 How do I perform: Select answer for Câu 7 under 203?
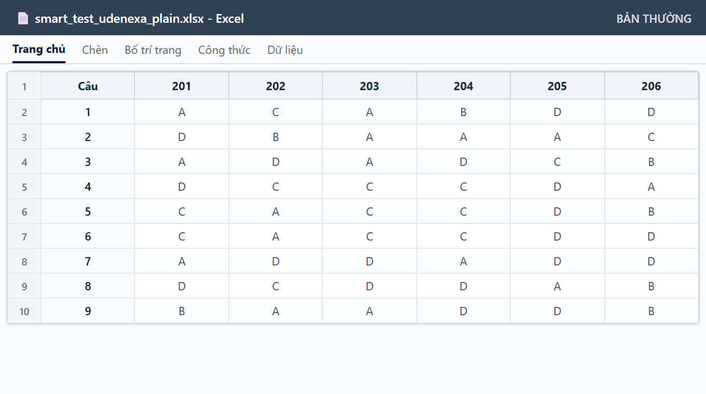370,261
